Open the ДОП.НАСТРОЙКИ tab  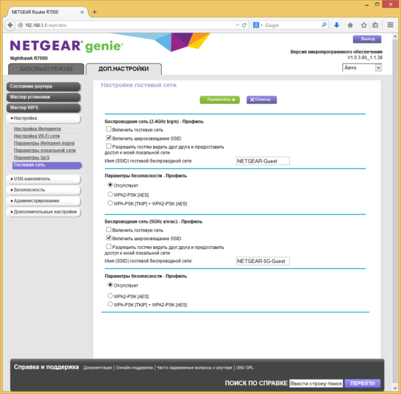pos(124,69)
